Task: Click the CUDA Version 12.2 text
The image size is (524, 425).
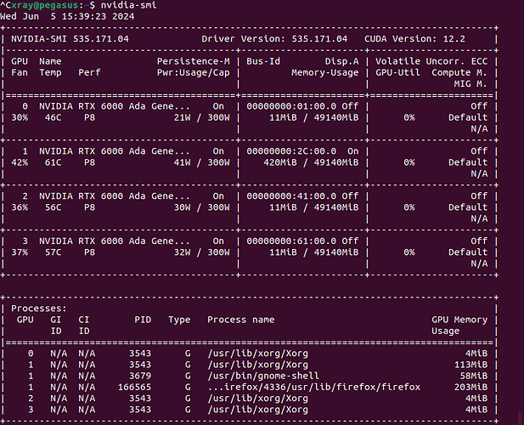Action: [414, 39]
